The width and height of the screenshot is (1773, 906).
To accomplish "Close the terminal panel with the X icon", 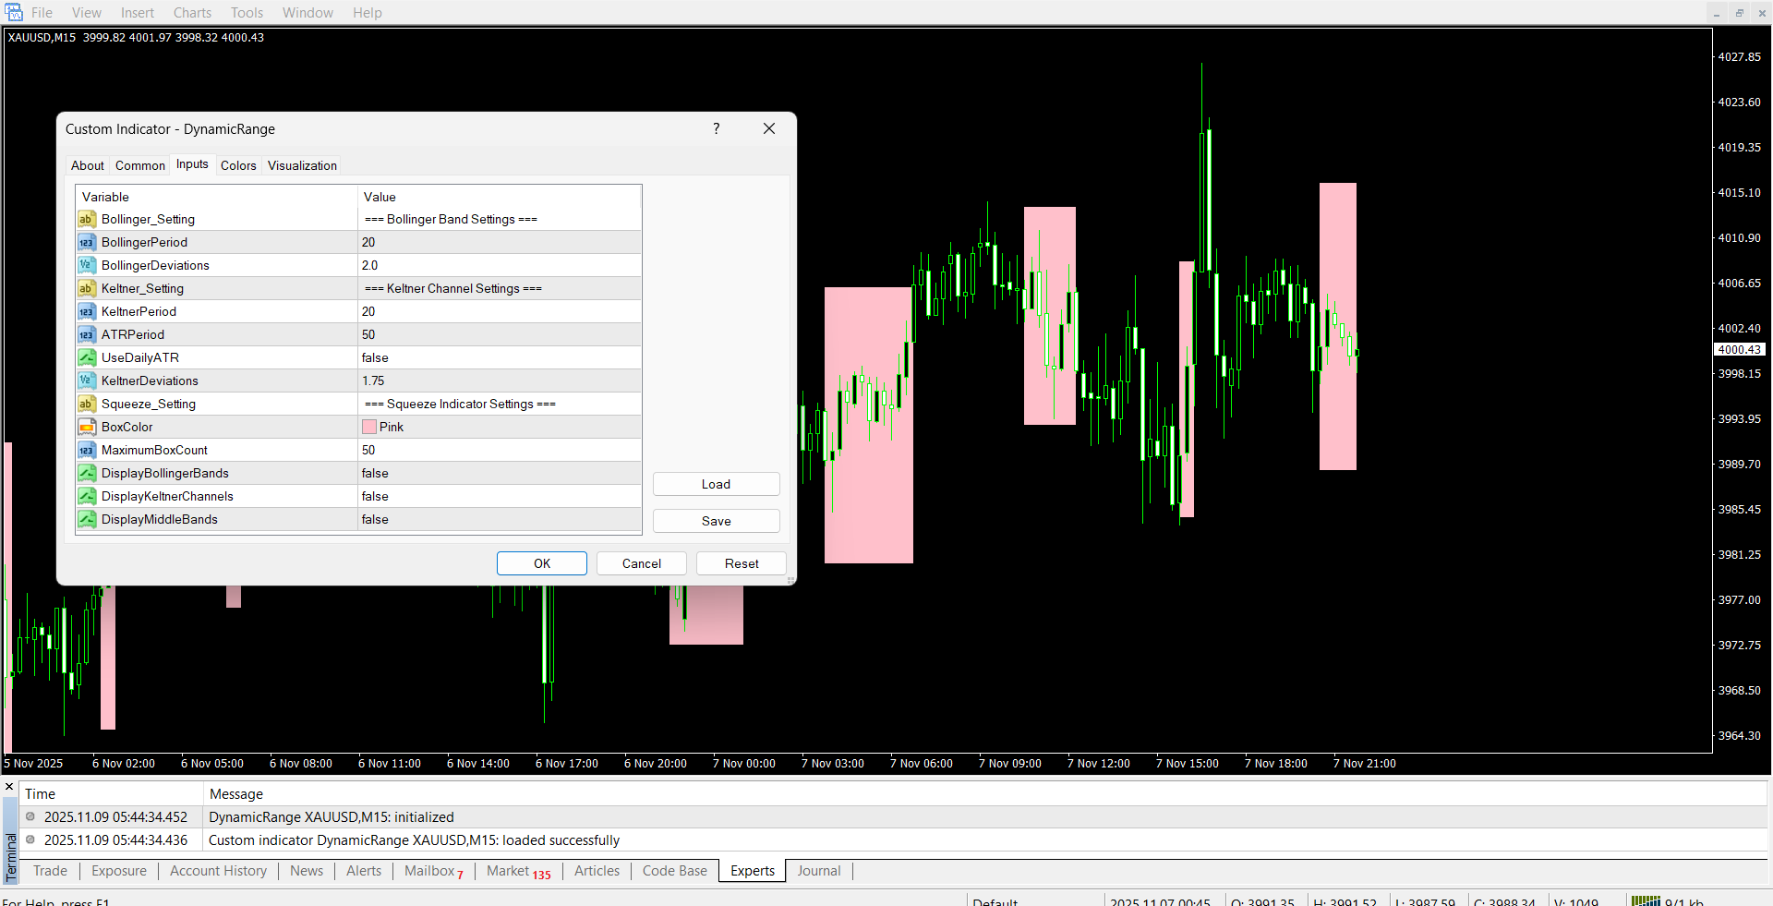I will click(x=9, y=787).
